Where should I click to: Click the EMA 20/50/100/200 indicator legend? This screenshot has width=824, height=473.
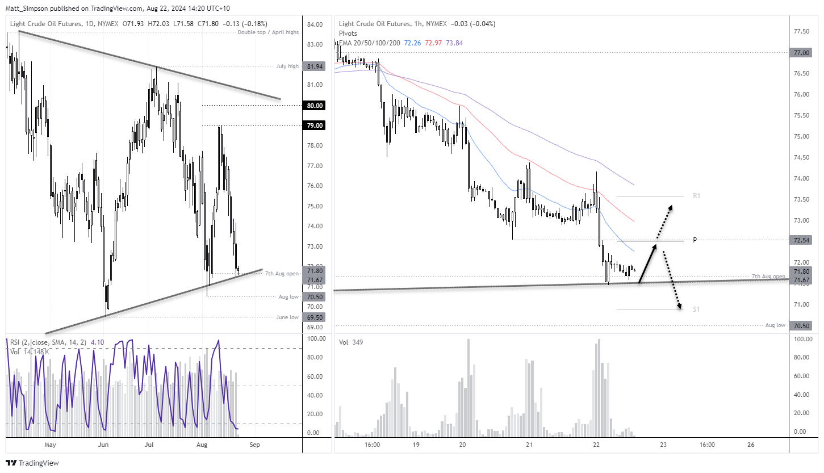click(x=370, y=43)
